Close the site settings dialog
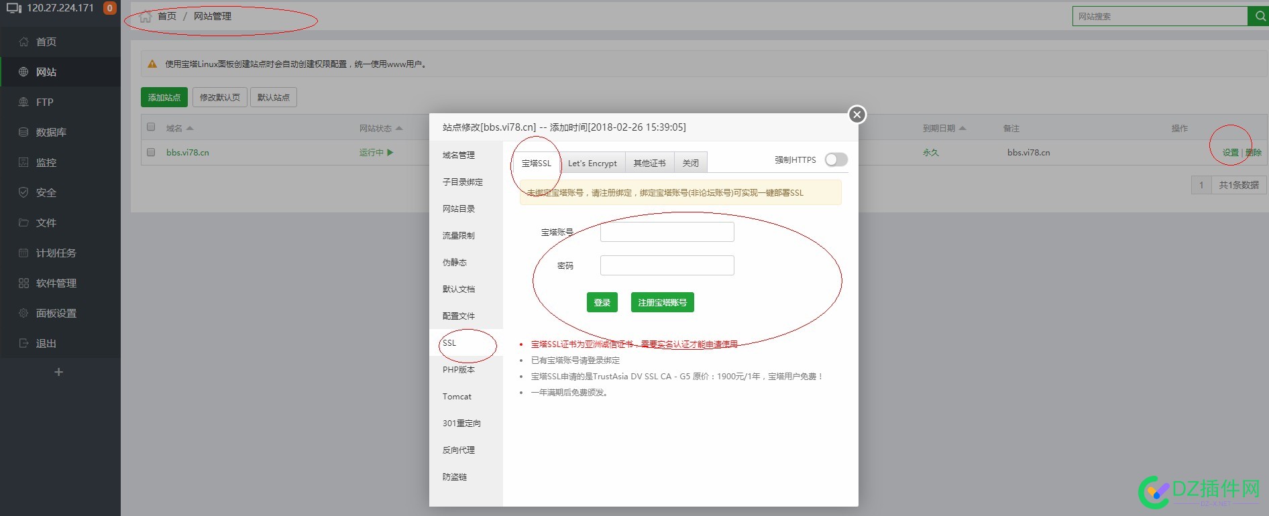 point(857,115)
